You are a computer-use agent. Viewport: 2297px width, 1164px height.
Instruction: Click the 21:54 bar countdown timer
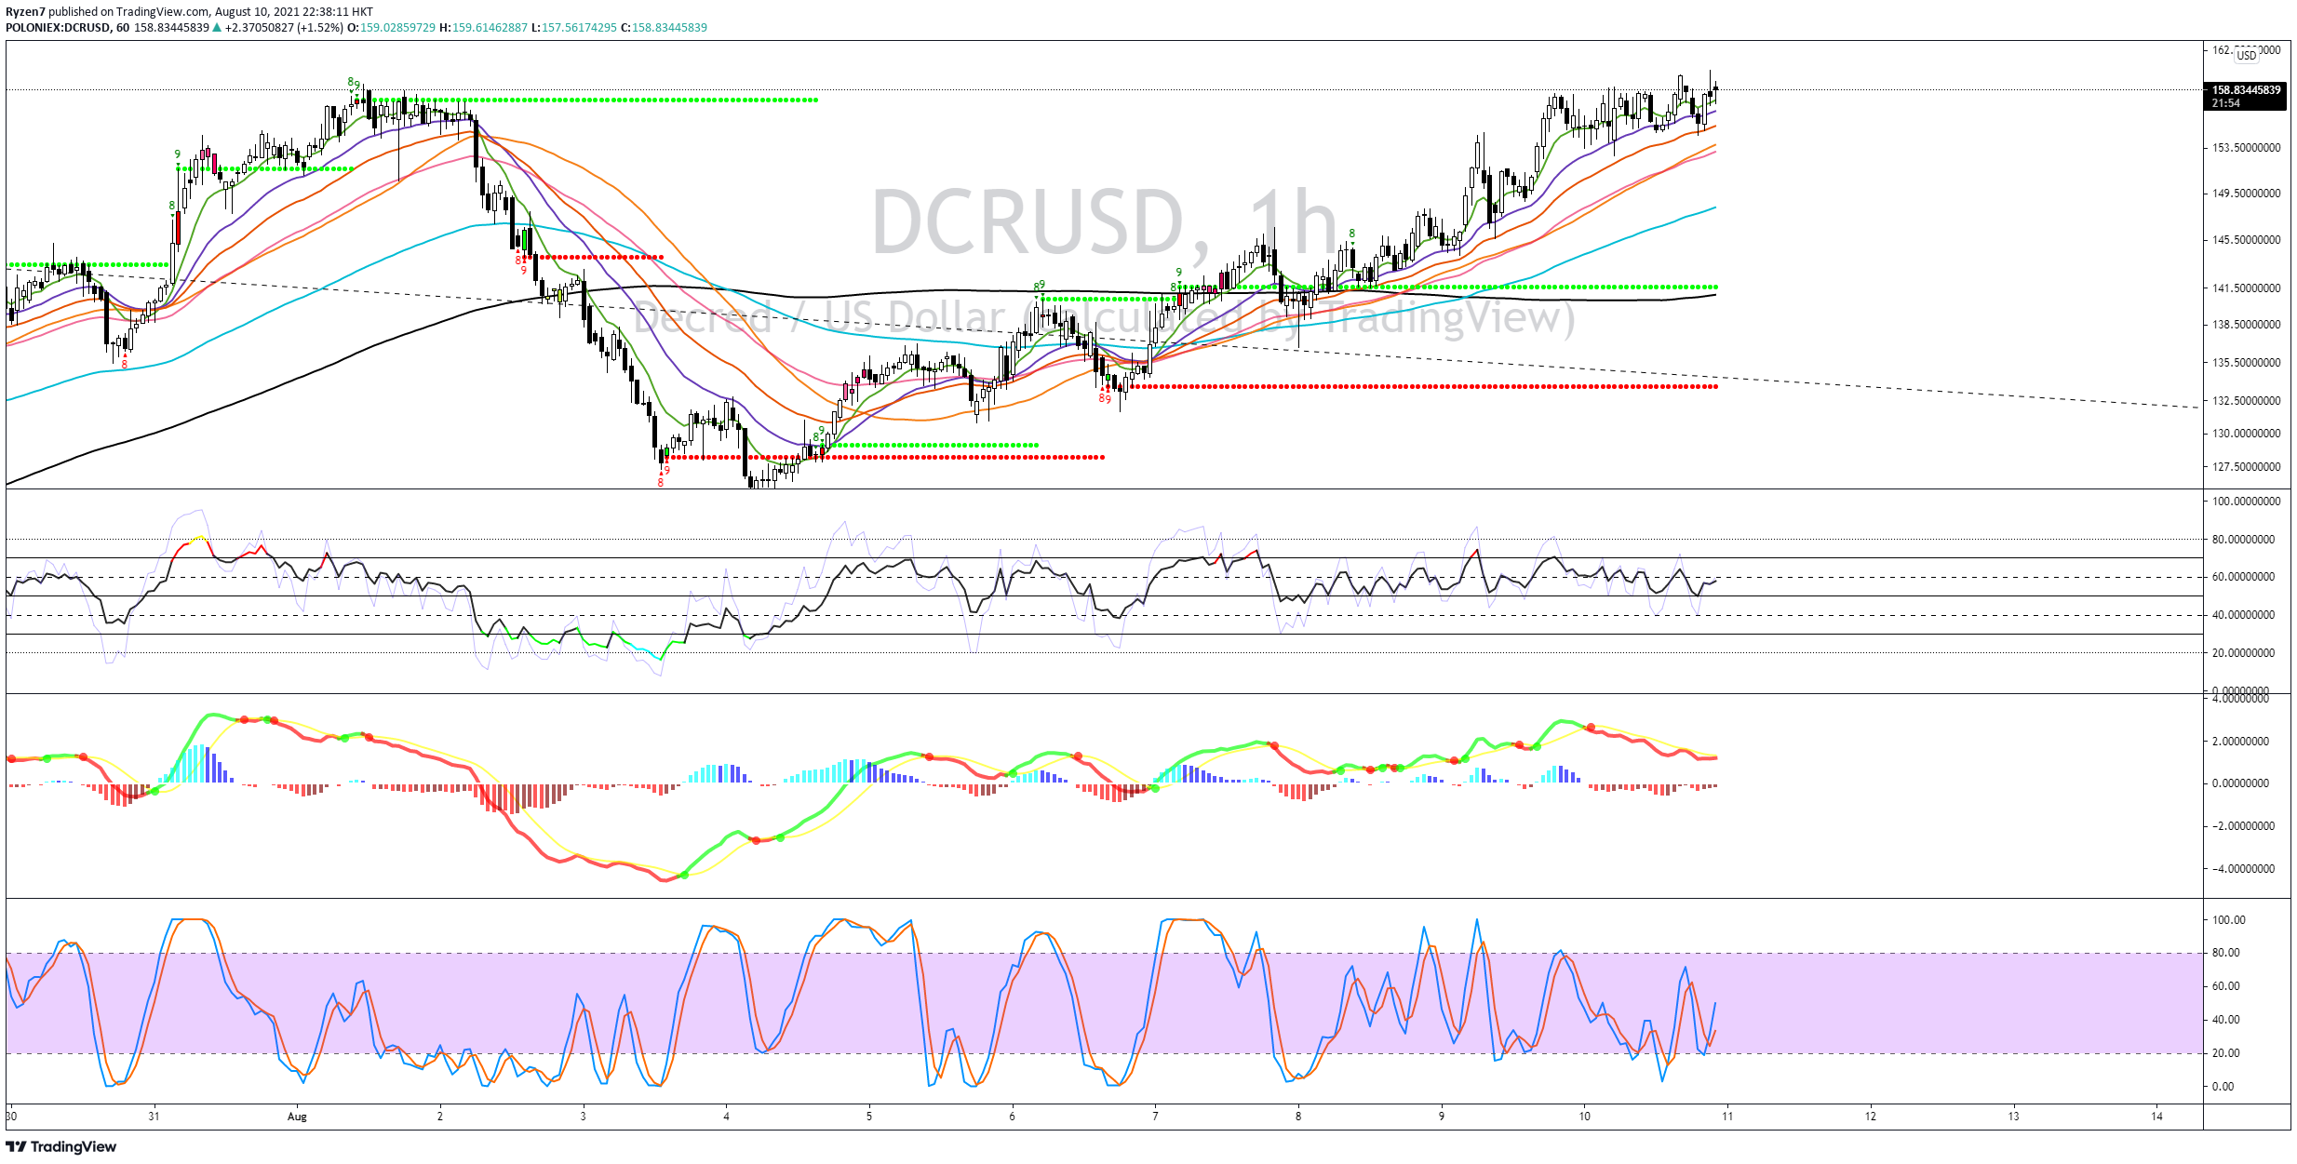click(2226, 103)
